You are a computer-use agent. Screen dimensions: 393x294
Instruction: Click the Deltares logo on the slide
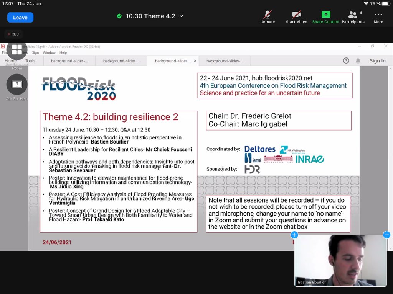click(x=260, y=149)
